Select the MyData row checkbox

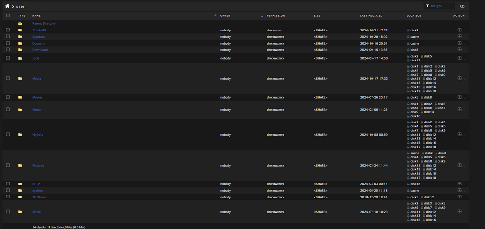tap(8, 134)
